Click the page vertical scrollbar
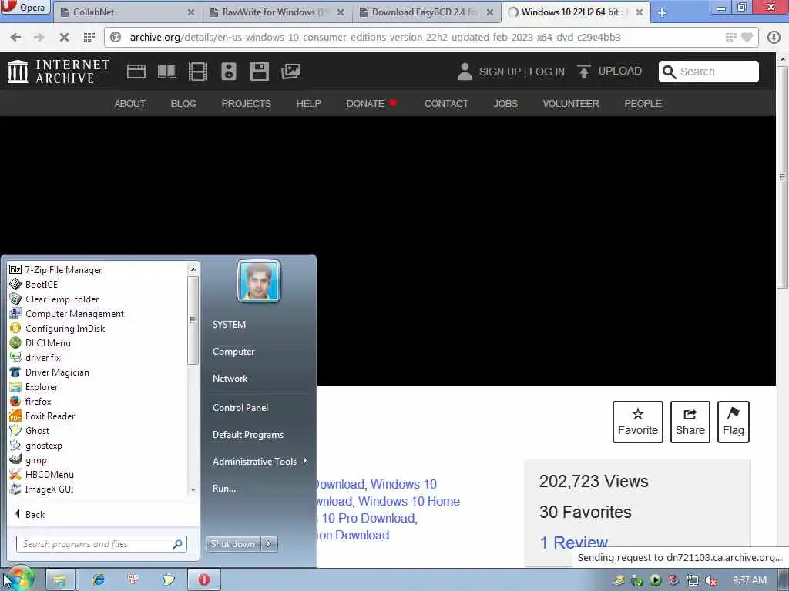This screenshot has width=789, height=591. 781,177
